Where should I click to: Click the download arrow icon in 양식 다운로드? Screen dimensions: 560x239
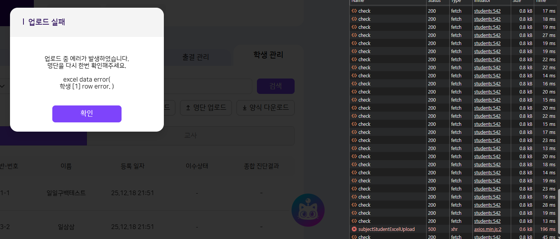(245, 108)
